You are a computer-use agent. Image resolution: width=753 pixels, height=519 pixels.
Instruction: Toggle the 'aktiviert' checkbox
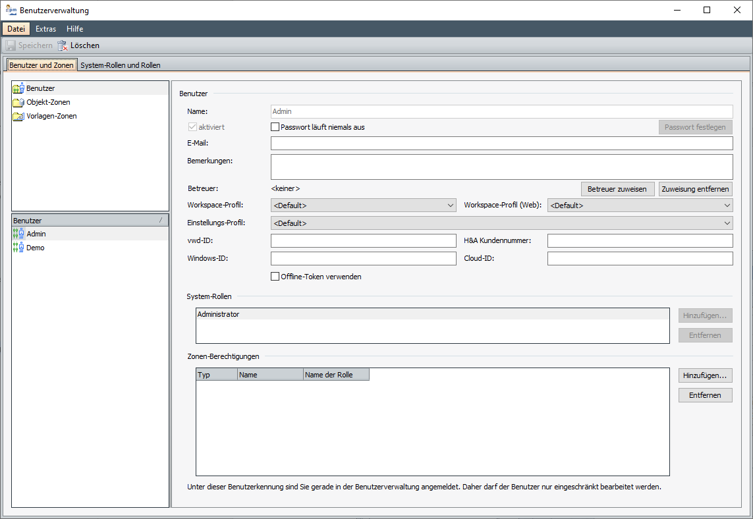coord(192,127)
